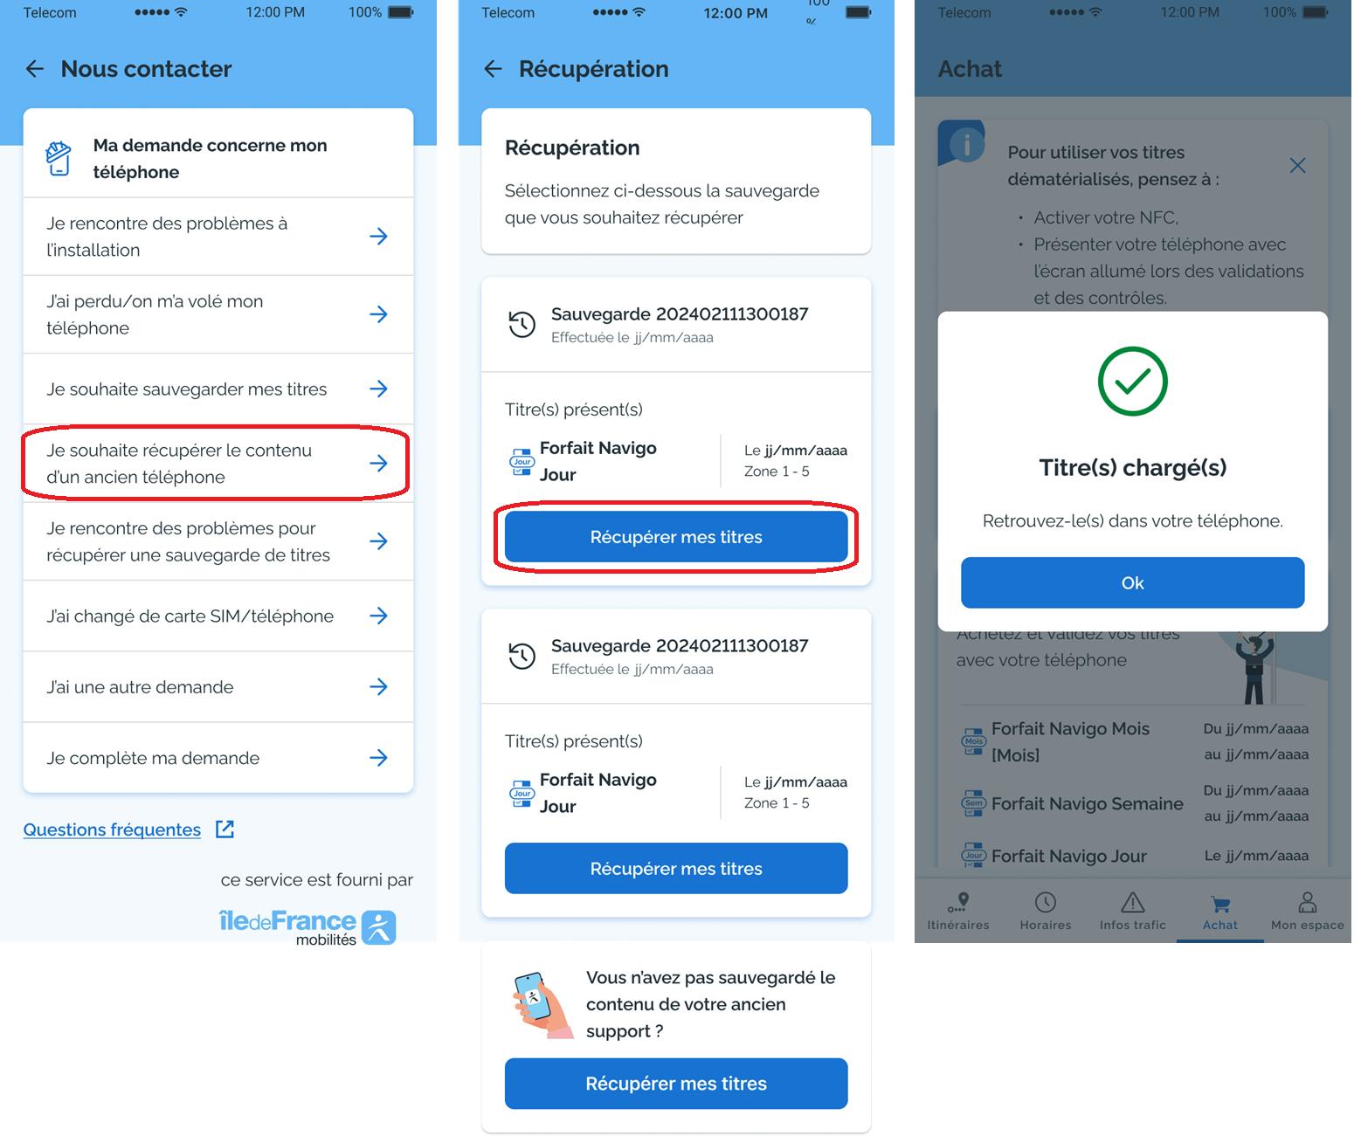Open 'J'ai perdu/on m'a volé mon téléphone'

pos(218,314)
